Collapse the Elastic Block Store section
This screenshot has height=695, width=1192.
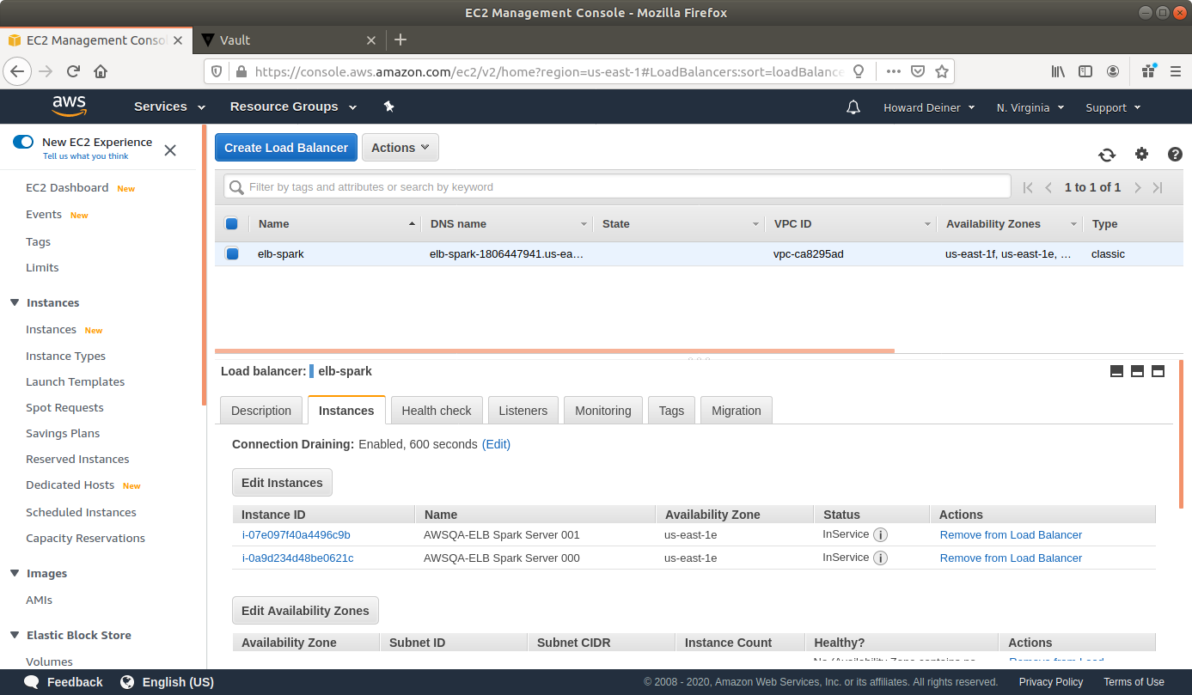coord(15,635)
